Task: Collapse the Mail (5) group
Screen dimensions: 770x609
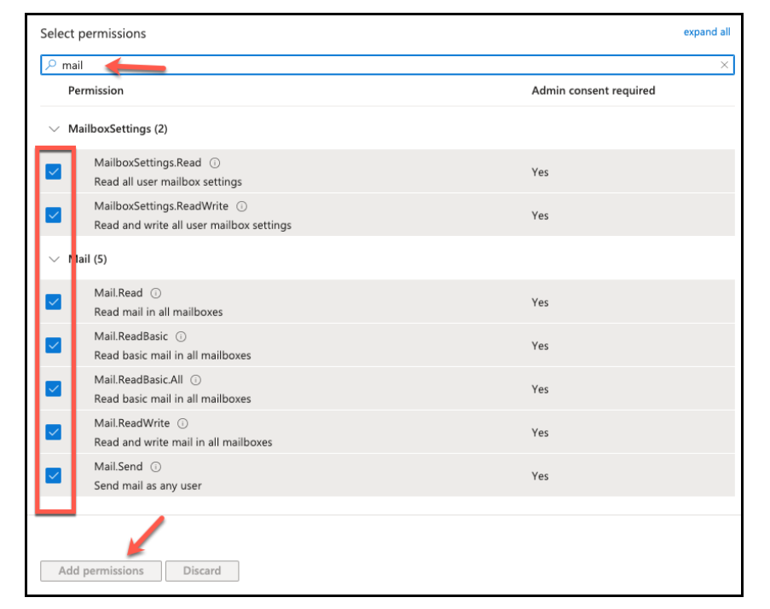Action: [54, 260]
